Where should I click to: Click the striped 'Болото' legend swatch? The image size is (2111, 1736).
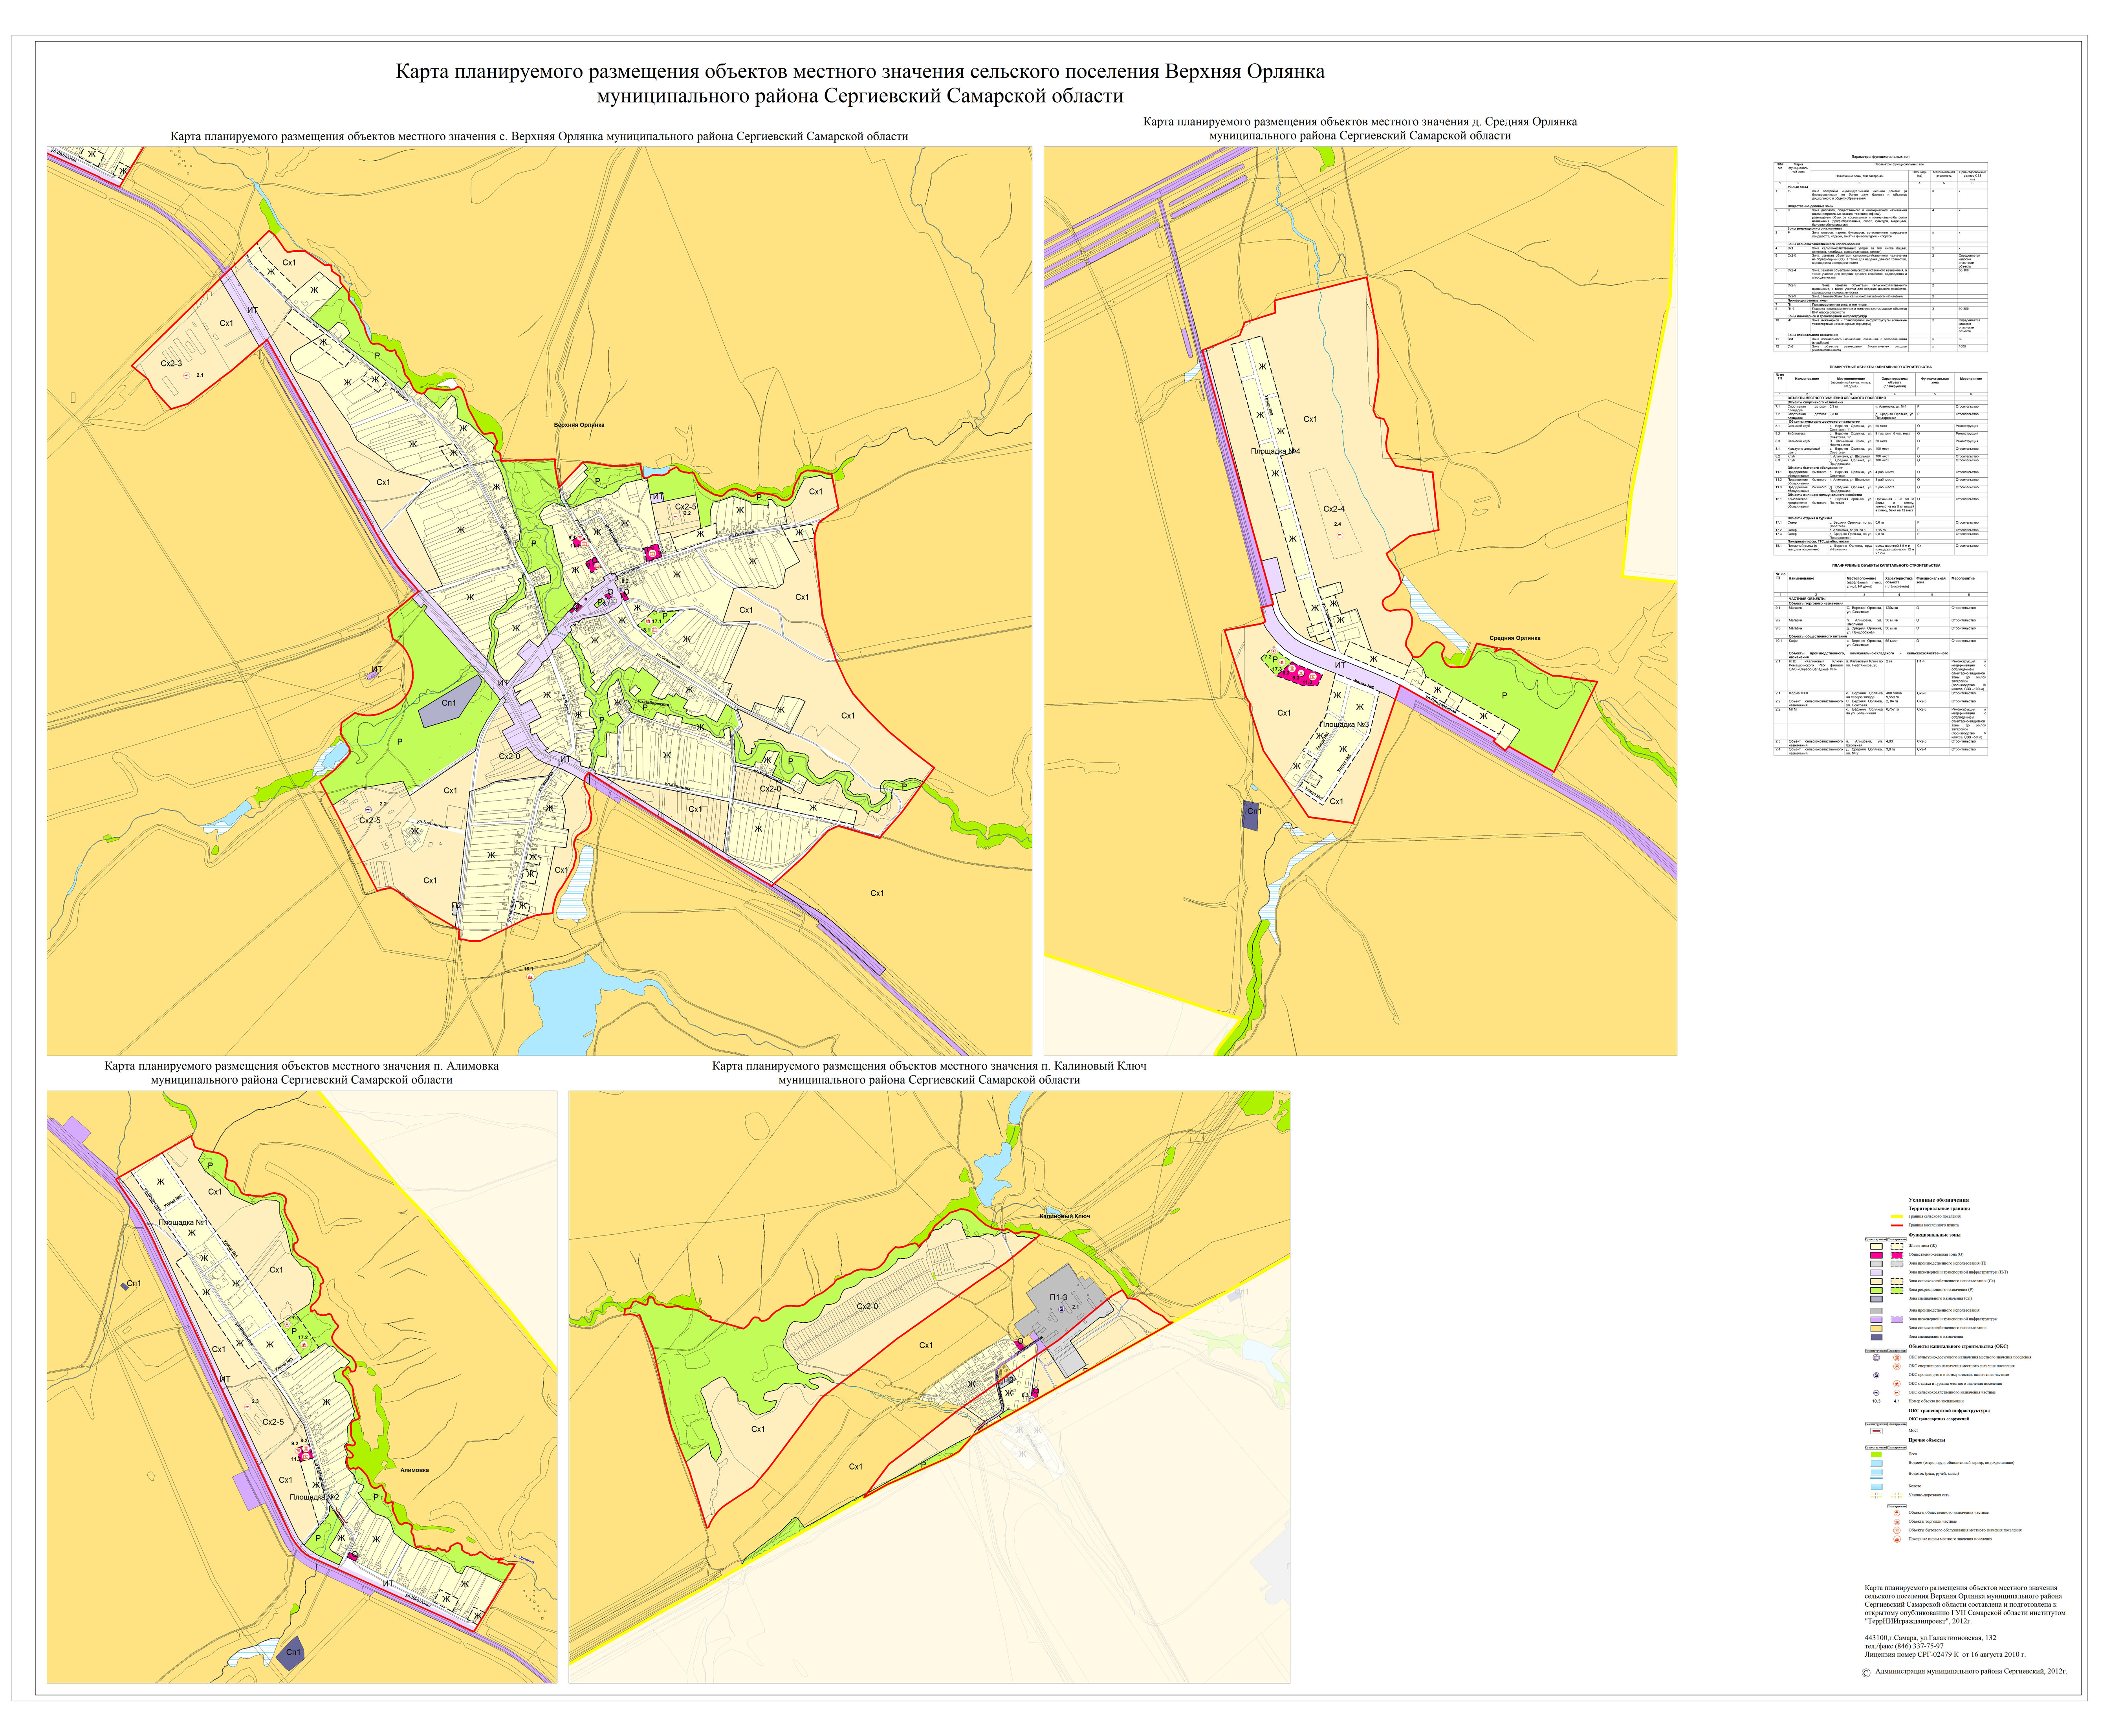click(1876, 1487)
